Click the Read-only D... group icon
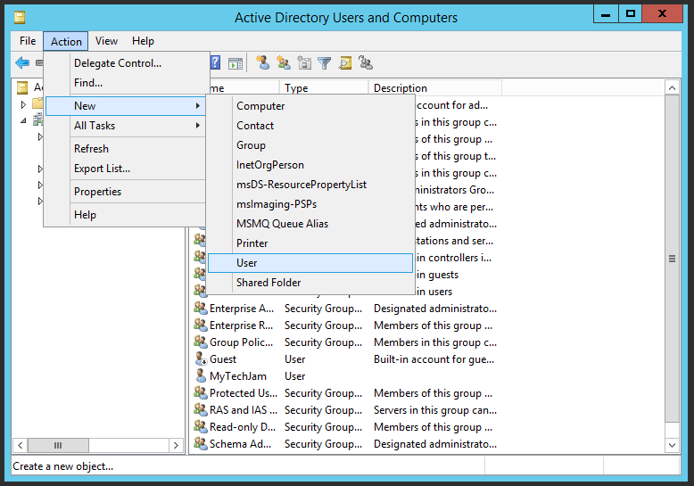This screenshot has width=694, height=486. pyautogui.click(x=201, y=426)
